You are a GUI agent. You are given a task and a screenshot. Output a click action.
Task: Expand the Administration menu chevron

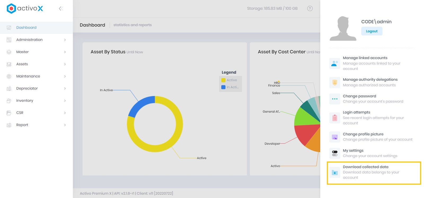65,40
